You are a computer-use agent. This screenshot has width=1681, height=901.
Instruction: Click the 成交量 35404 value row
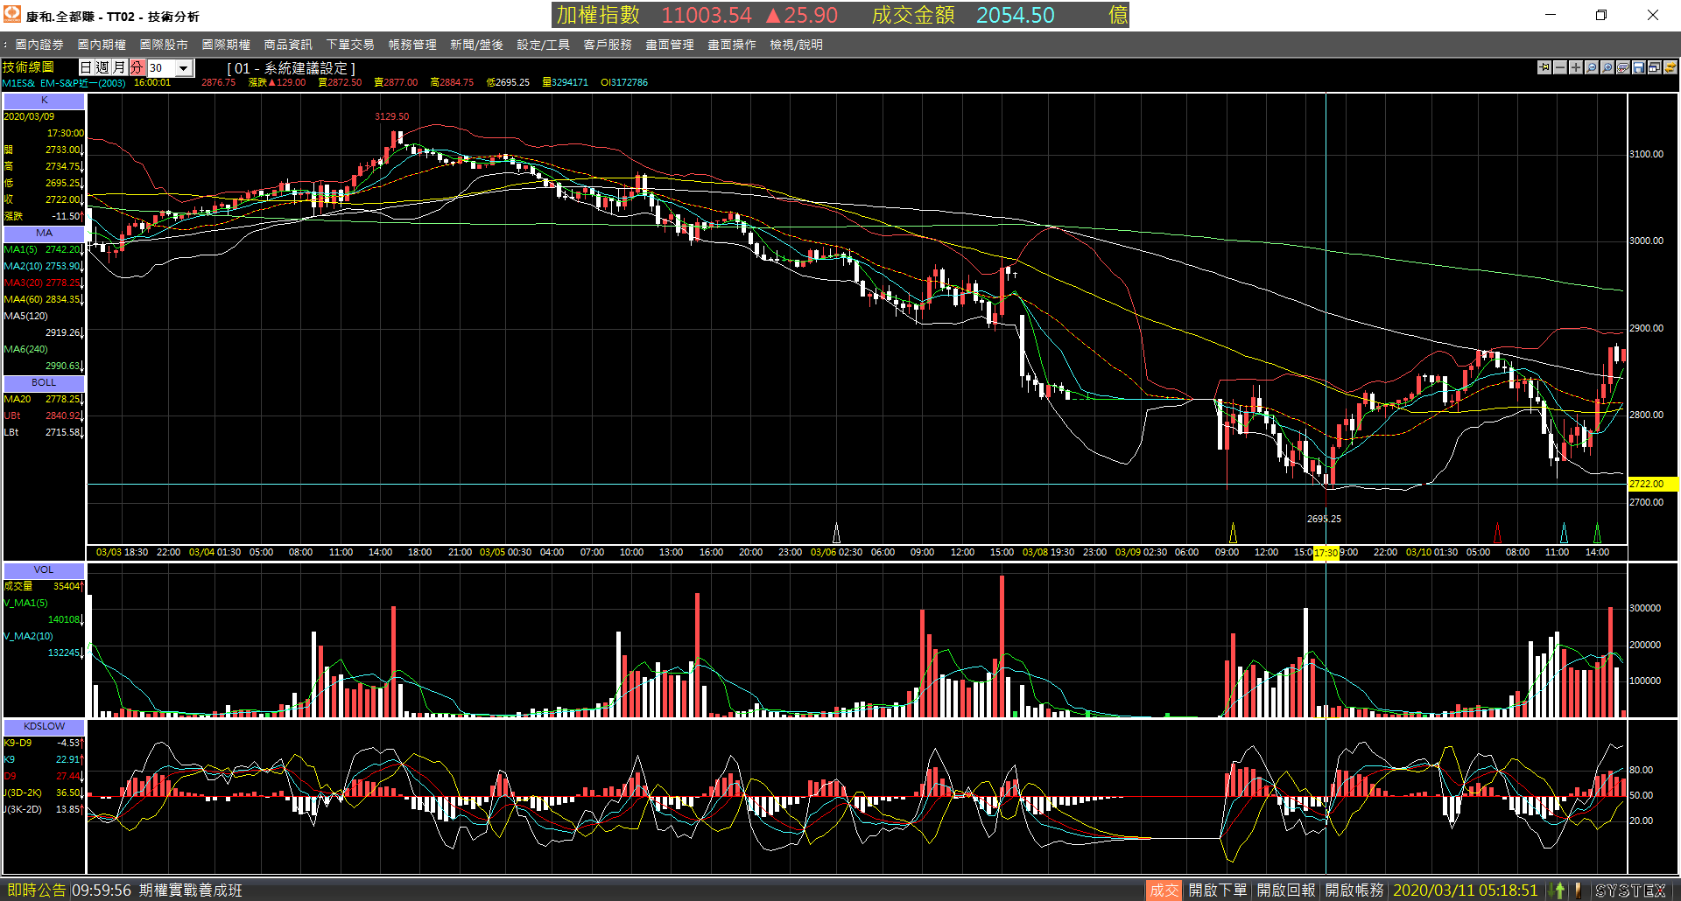(x=43, y=587)
